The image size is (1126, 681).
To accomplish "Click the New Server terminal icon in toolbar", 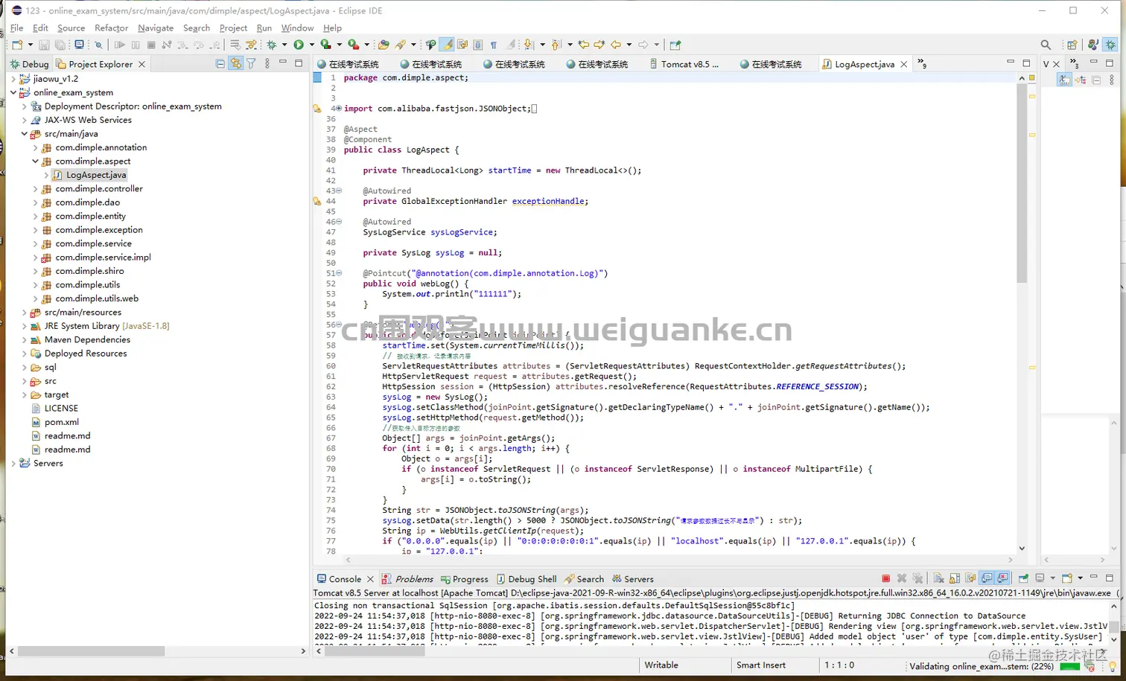I will [x=79, y=45].
